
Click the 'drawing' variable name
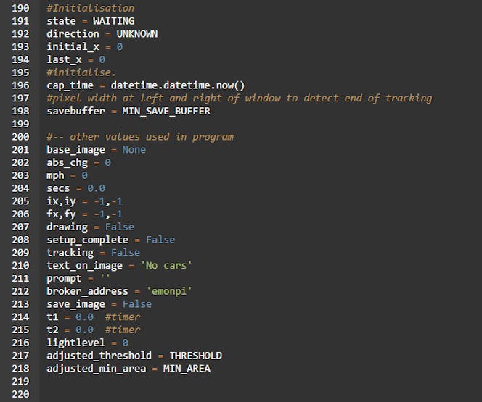pos(67,227)
